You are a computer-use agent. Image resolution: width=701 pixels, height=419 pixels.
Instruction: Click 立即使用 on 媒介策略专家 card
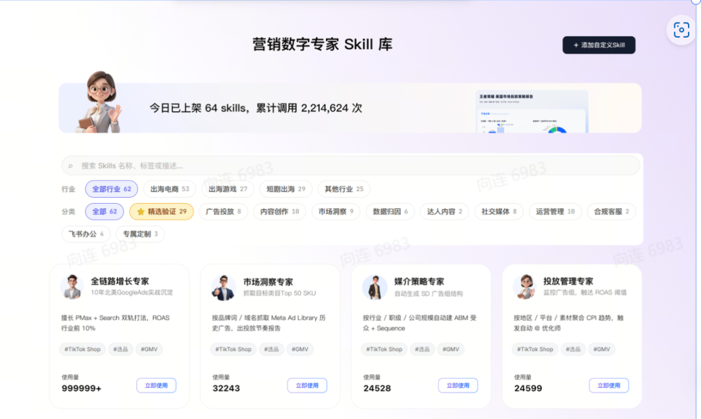[458, 385]
